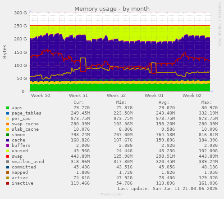Click the chart title Memory usage - by month
The height and width of the screenshot is (199, 224).
[112, 9]
